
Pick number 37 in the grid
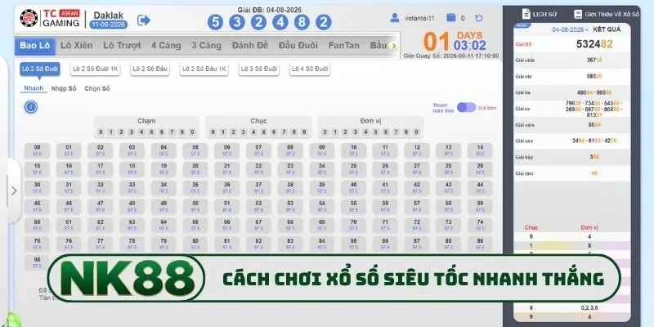(258, 188)
